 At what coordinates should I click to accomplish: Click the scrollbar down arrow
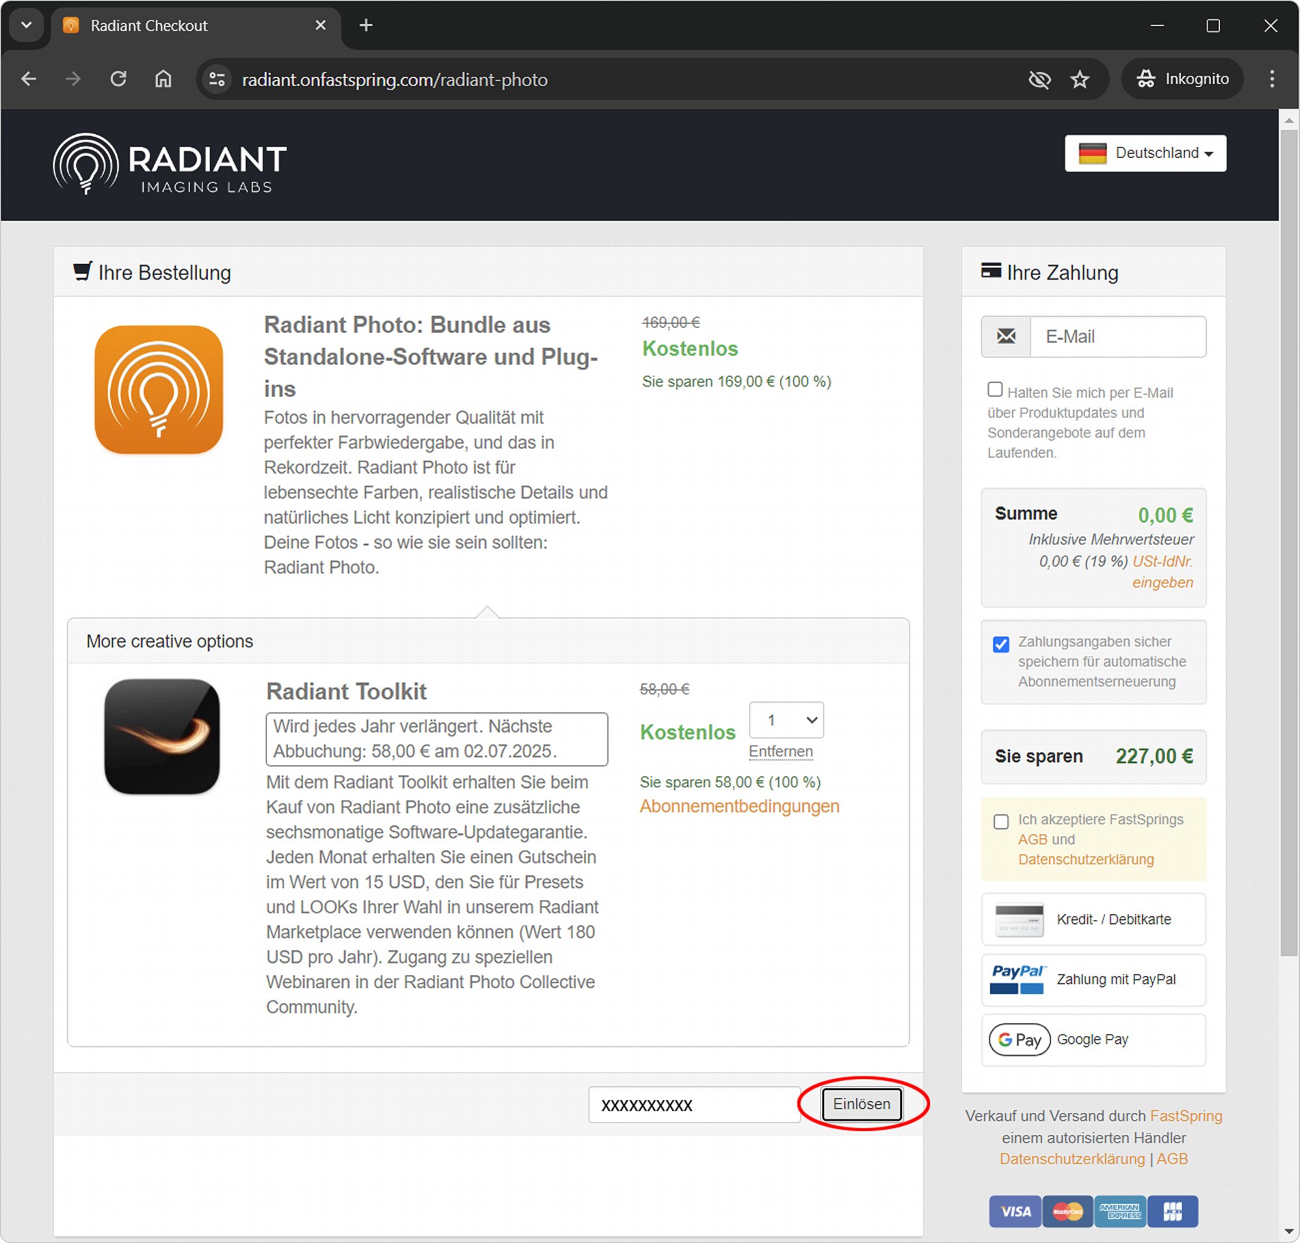1289,1232
